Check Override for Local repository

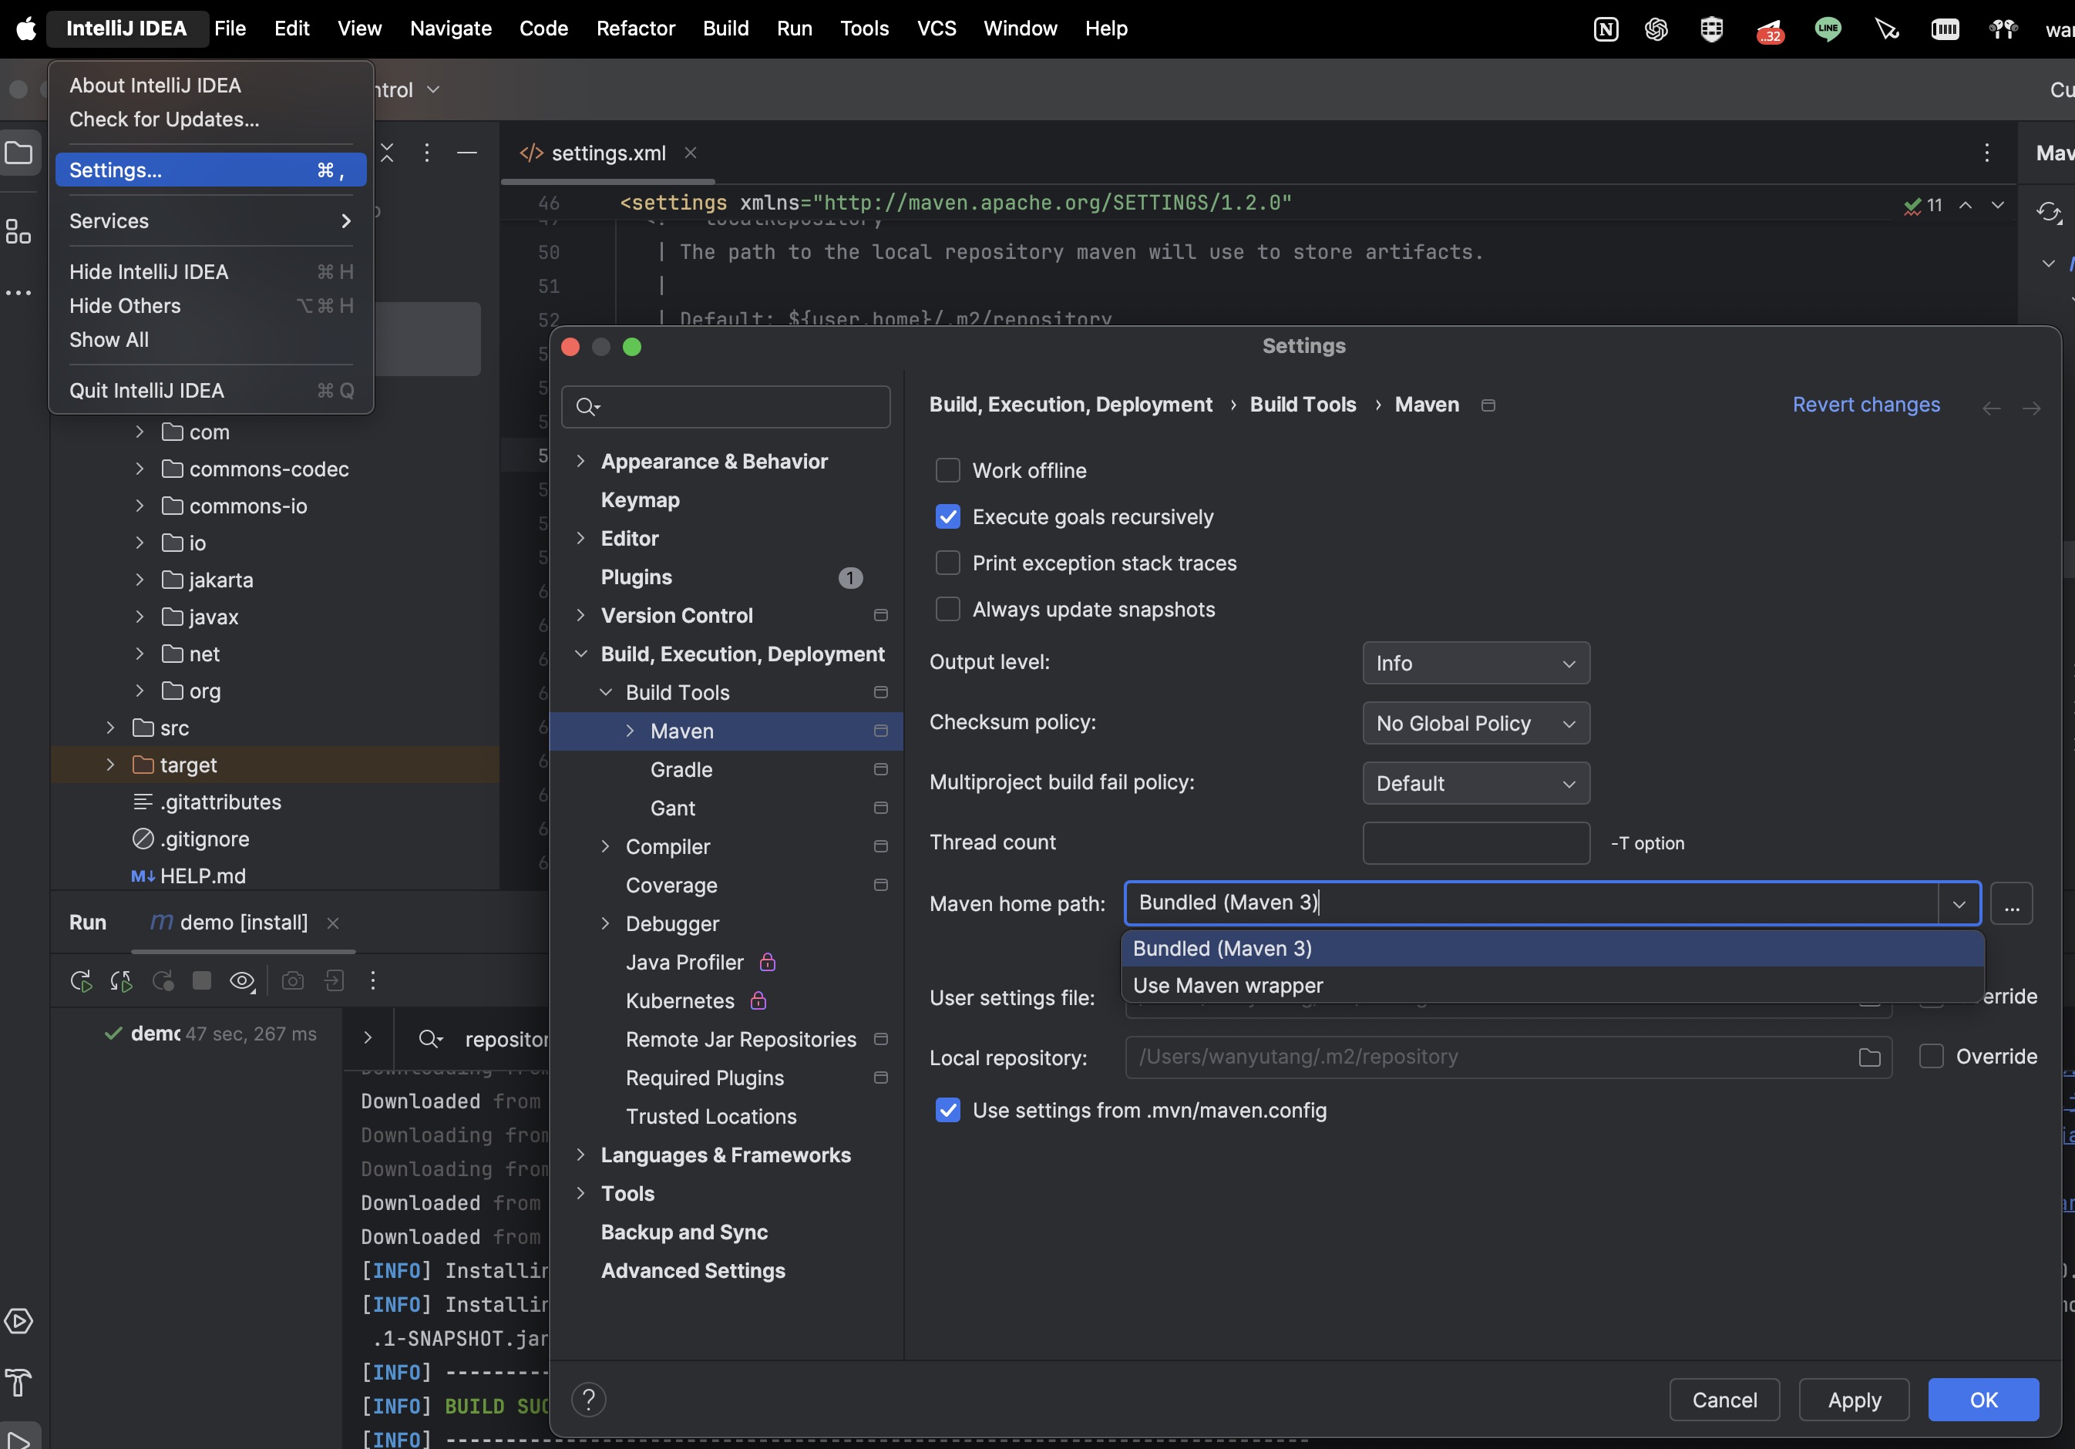tap(1932, 1057)
